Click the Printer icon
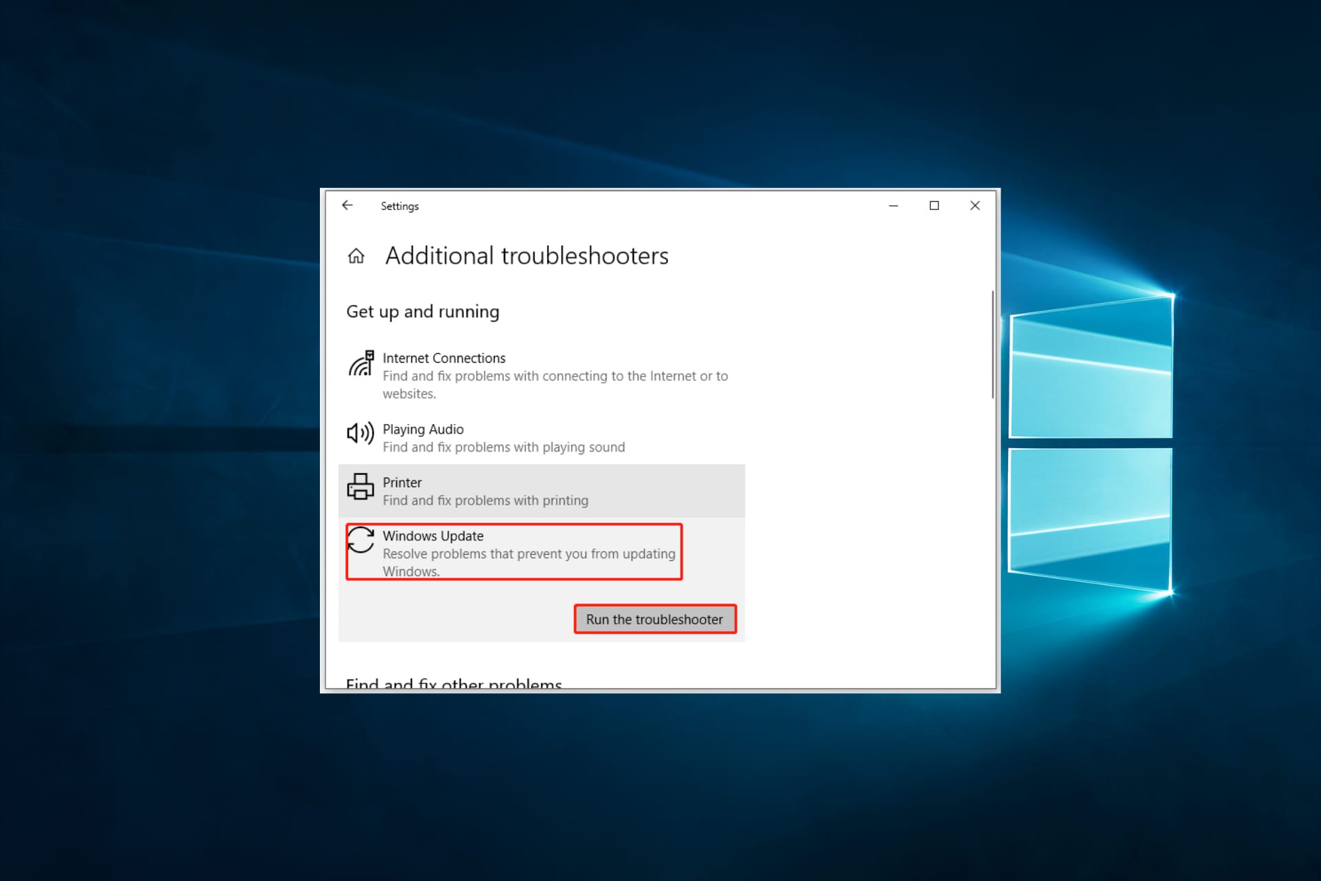This screenshot has height=881, width=1321. point(360,487)
